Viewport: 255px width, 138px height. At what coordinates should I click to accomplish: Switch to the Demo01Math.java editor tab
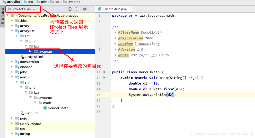(114, 9)
